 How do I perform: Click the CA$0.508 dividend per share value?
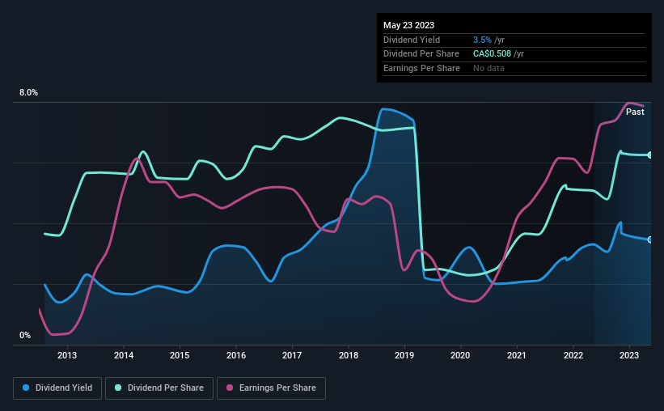pyautogui.click(x=492, y=54)
